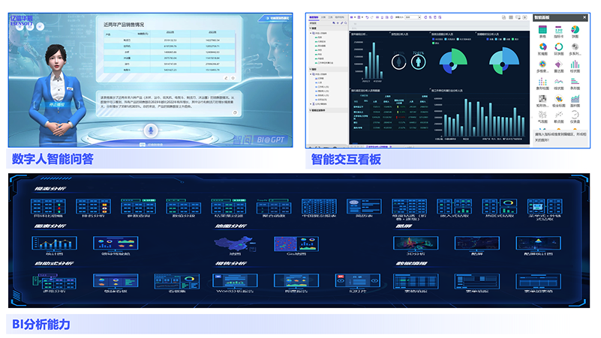Select the 指标卡 chart type icon
Screen dimensions: 601x338
(558, 30)
